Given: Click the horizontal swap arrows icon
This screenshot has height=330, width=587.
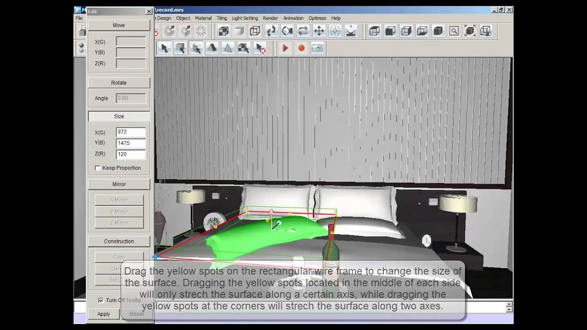Looking at the screenshot, I should (303, 31).
